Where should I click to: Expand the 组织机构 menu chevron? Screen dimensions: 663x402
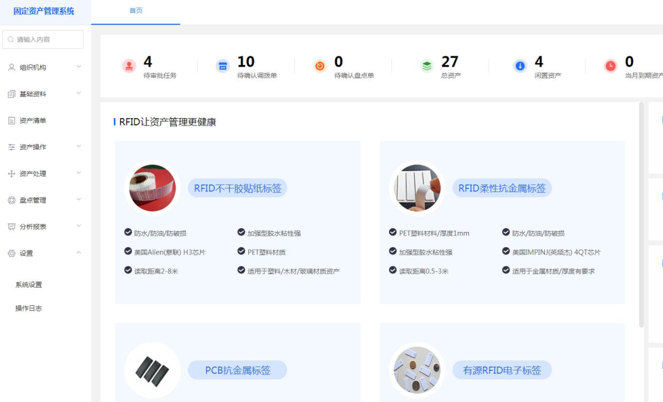point(79,67)
